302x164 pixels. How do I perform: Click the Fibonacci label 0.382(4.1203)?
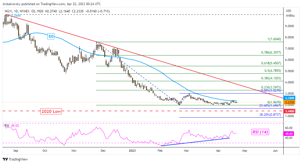pyautogui.click(x=271, y=78)
